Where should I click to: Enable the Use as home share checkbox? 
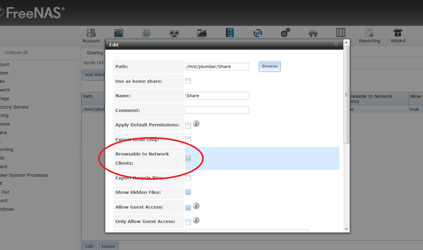pos(188,81)
